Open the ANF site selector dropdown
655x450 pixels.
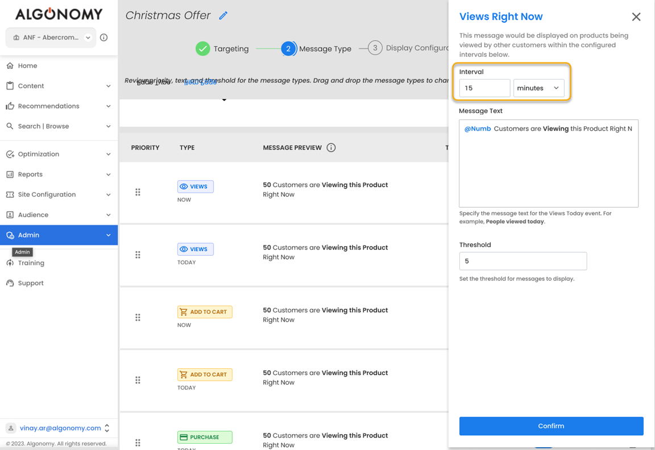[x=51, y=37]
